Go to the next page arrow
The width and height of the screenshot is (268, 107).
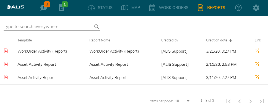coord(250,101)
